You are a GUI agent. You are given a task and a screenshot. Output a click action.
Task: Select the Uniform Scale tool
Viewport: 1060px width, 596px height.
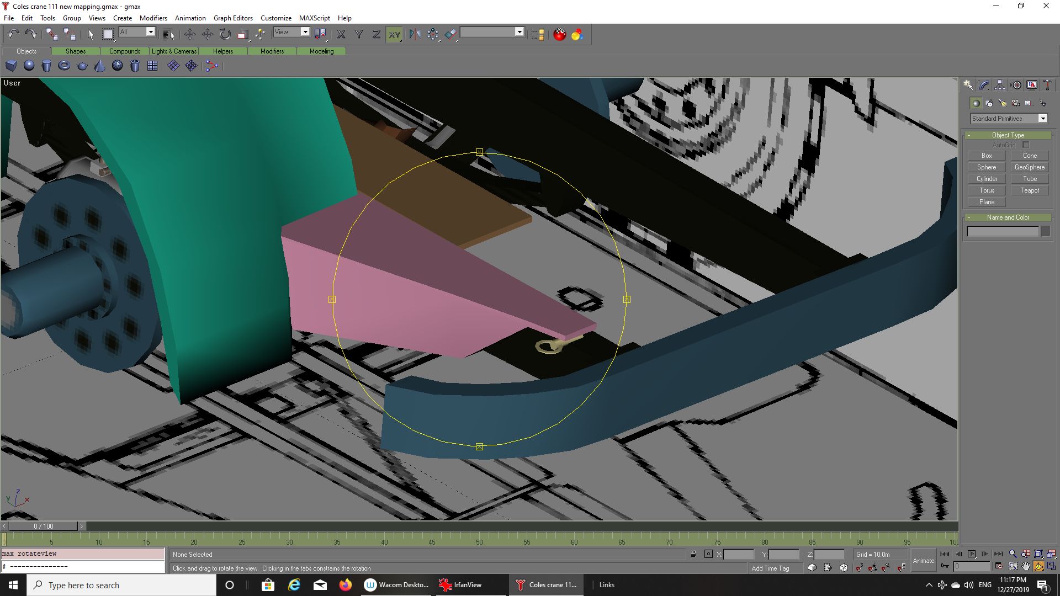(x=243, y=34)
